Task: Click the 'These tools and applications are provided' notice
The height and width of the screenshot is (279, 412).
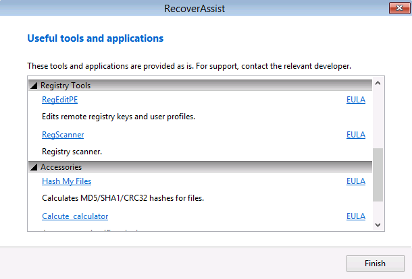Action: [x=189, y=66]
